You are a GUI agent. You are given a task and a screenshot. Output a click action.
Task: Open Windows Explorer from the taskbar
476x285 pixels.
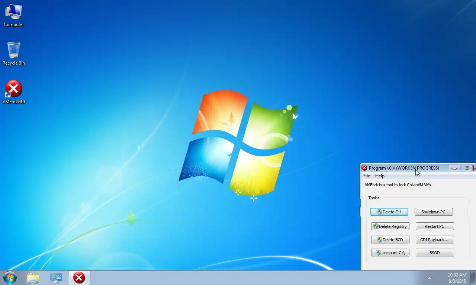click(33, 278)
